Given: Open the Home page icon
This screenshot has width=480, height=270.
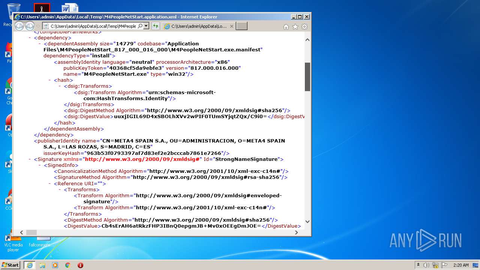Looking at the screenshot, I should pyautogui.click(x=286, y=27).
